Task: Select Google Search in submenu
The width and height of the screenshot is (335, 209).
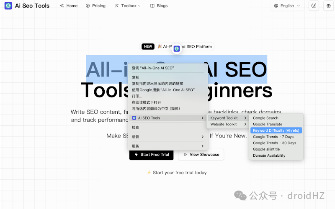Action: tap(276, 118)
